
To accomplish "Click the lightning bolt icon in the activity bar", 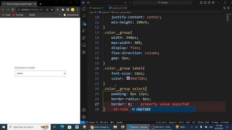I will [x=84, y=52].
